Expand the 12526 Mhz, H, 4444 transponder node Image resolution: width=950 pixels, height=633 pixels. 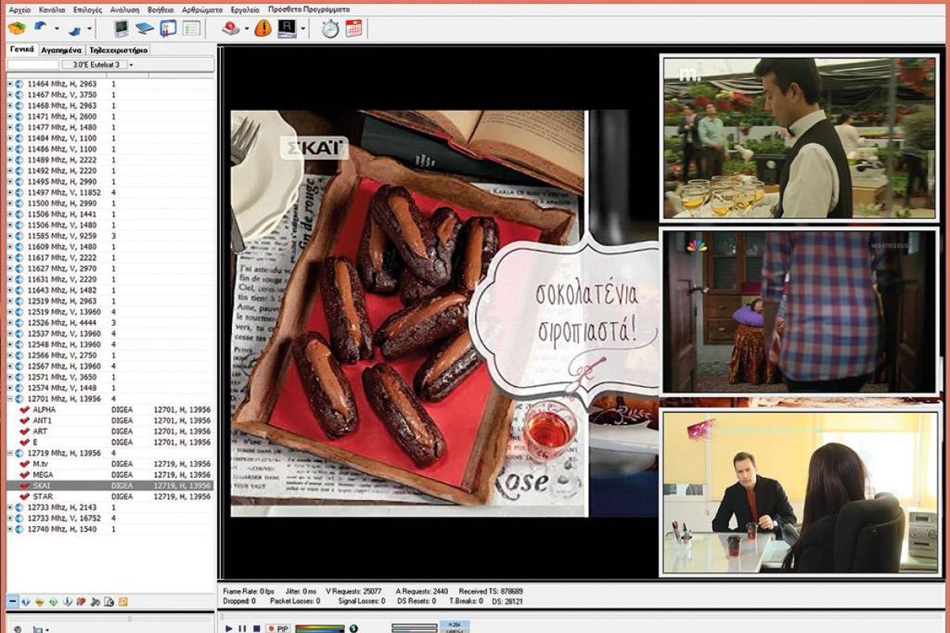click(9, 323)
